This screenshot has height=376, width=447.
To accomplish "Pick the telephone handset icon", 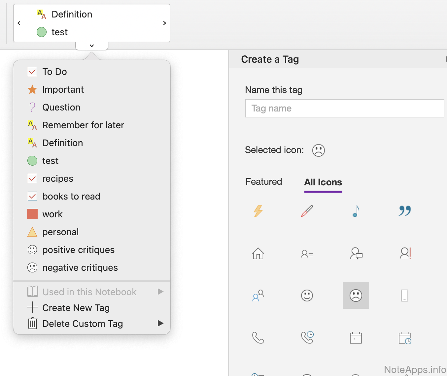I will [x=258, y=338].
